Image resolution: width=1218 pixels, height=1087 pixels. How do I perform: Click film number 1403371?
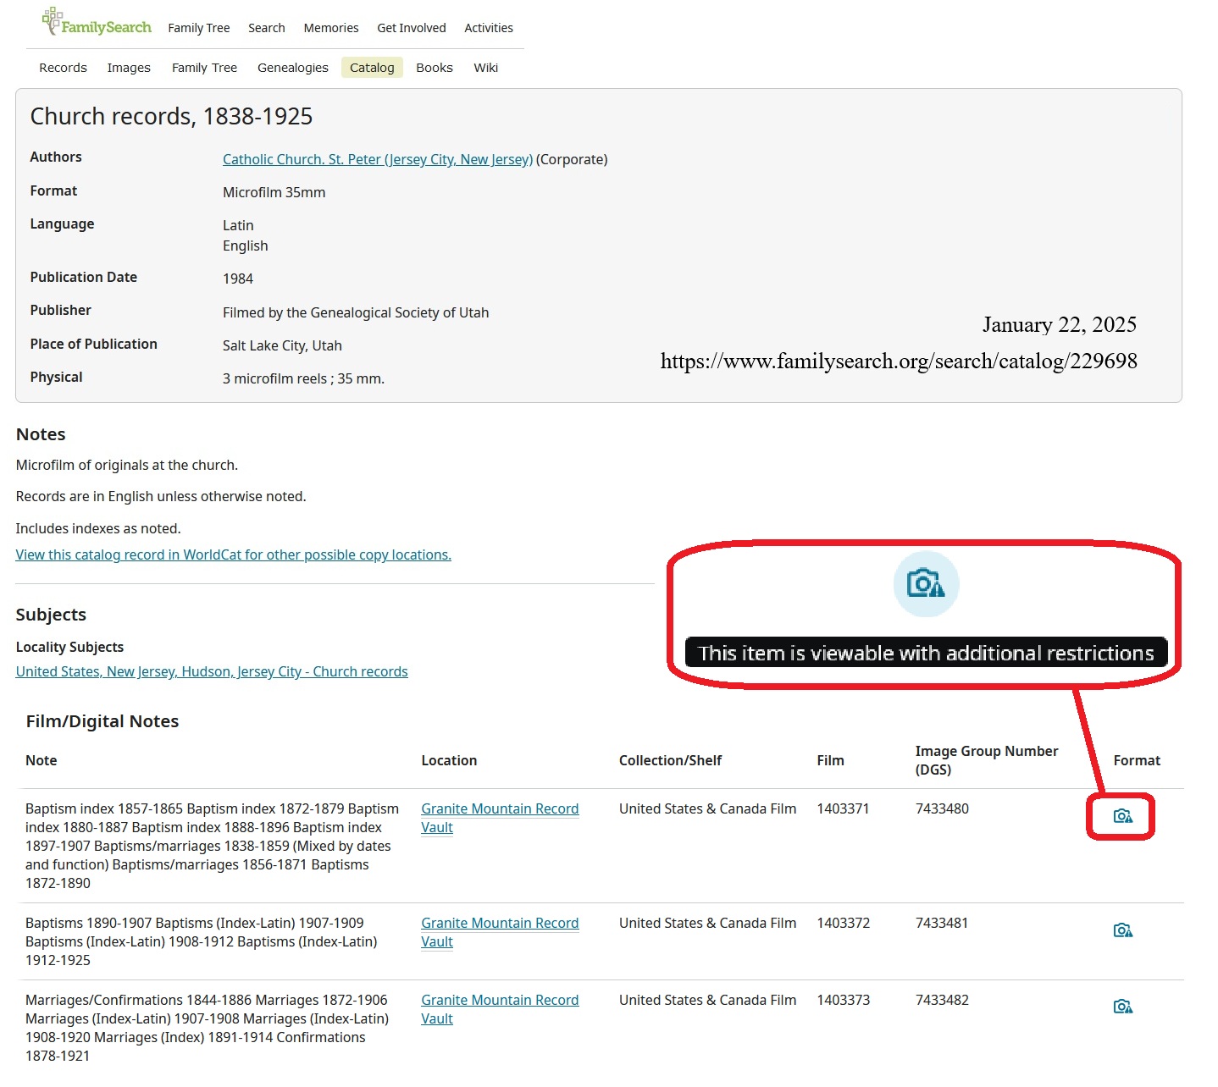(843, 808)
